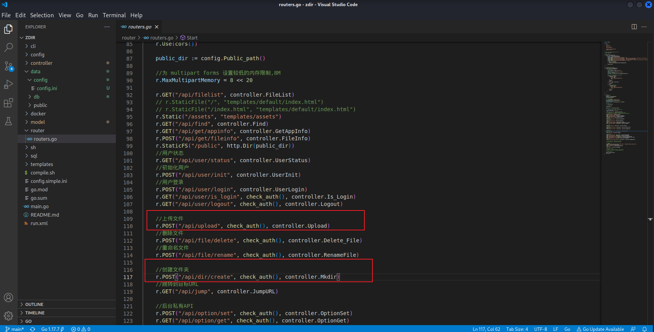Open go.sum file

(x=67, y=198)
